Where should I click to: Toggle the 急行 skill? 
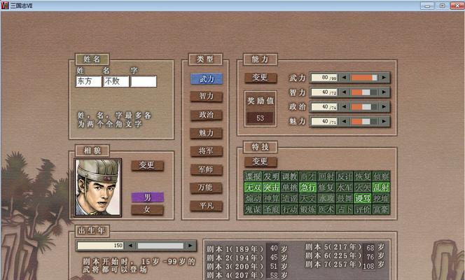pos(308,188)
